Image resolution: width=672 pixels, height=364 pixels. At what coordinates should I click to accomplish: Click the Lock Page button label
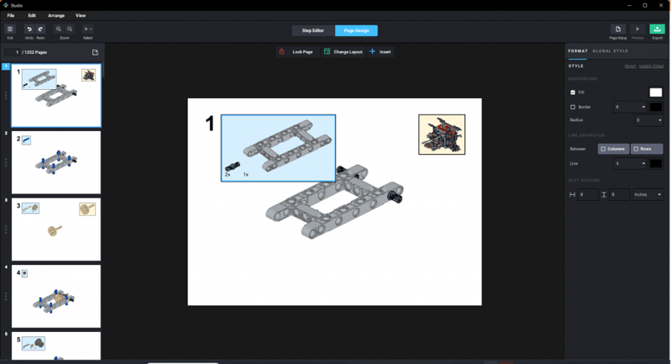(x=302, y=52)
